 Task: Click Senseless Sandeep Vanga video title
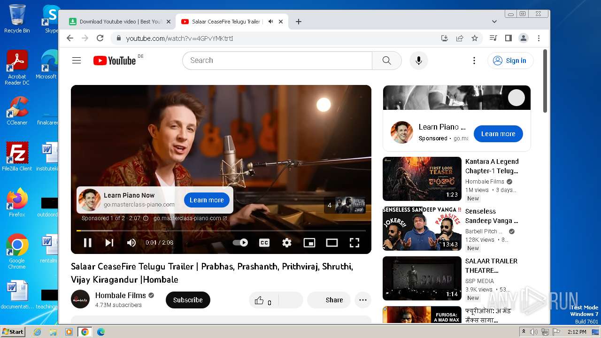click(x=492, y=216)
